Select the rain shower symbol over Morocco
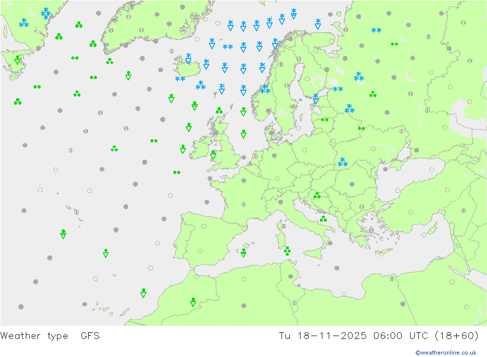Screen dimensions: 487x357 193,302
